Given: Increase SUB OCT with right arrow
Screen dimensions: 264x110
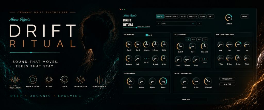Looking at the screenshot, I should (x=149, y=58).
